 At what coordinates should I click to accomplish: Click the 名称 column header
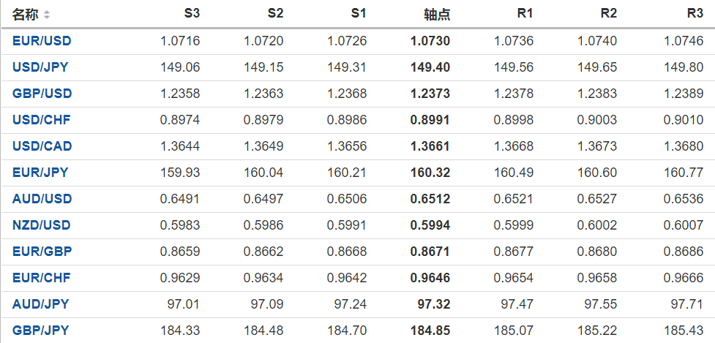click(x=26, y=15)
